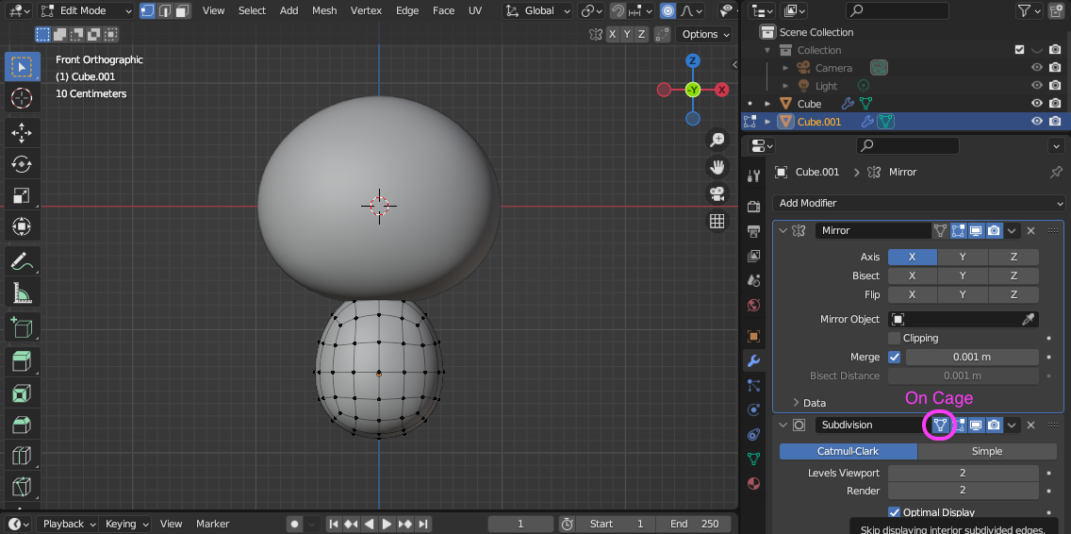The width and height of the screenshot is (1071, 534).
Task: Uncheck the Merge checkbox
Action: tap(894, 357)
